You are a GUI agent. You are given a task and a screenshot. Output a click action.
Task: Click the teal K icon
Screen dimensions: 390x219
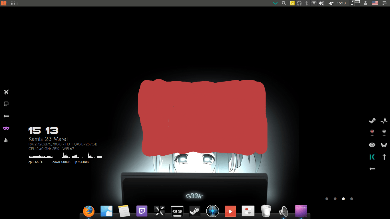(x=372, y=157)
